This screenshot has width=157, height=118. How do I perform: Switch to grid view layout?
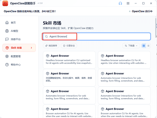(144, 46)
